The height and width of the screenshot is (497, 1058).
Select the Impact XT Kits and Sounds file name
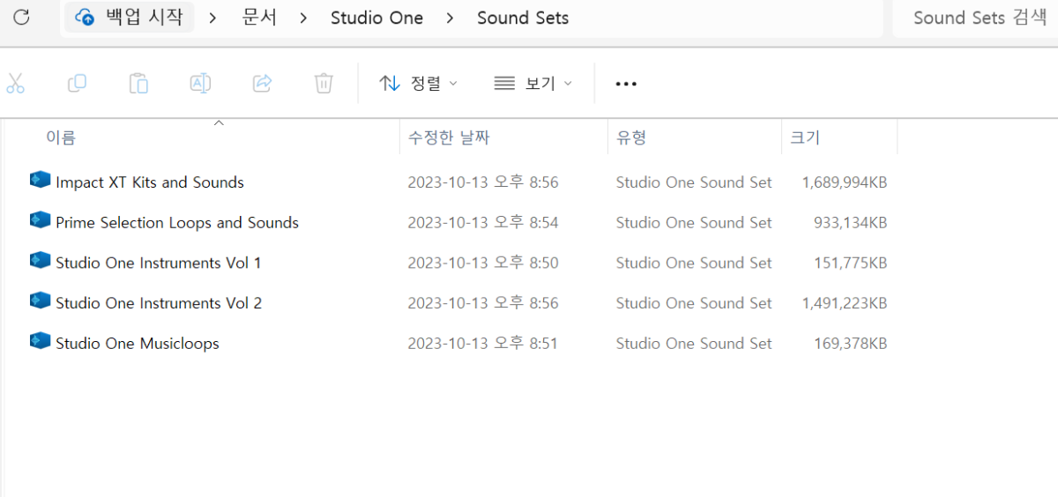[150, 182]
